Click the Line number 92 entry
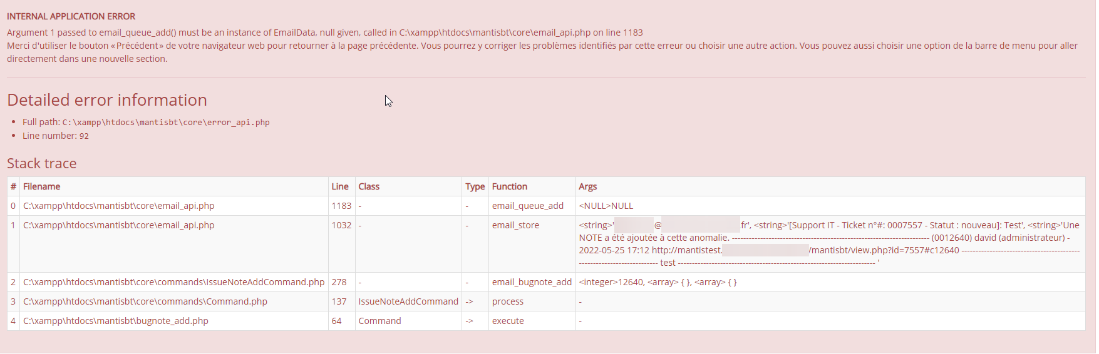The width and height of the screenshot is (1099, 354). point(56,136)
